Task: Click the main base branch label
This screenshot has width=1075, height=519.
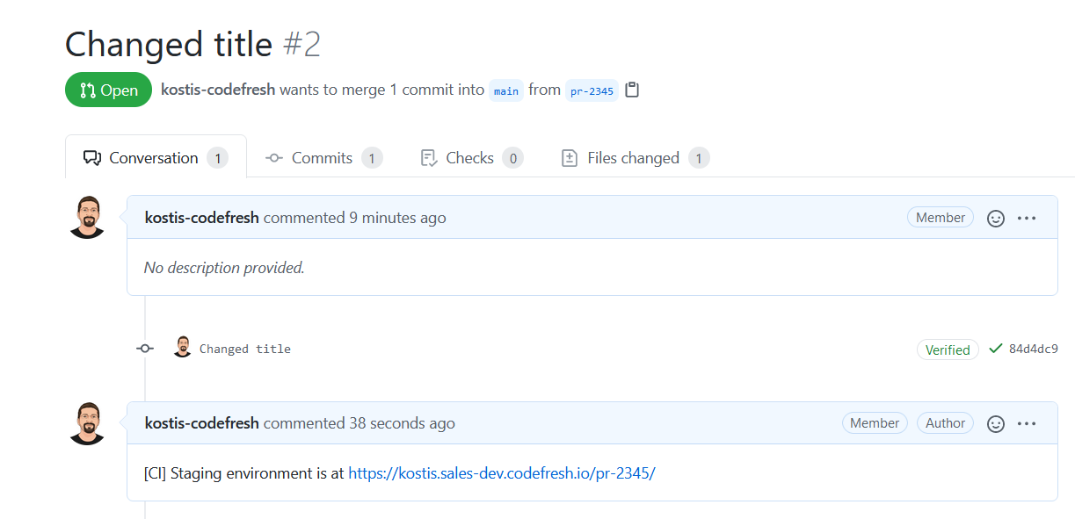Action: [x=505, y=90]
